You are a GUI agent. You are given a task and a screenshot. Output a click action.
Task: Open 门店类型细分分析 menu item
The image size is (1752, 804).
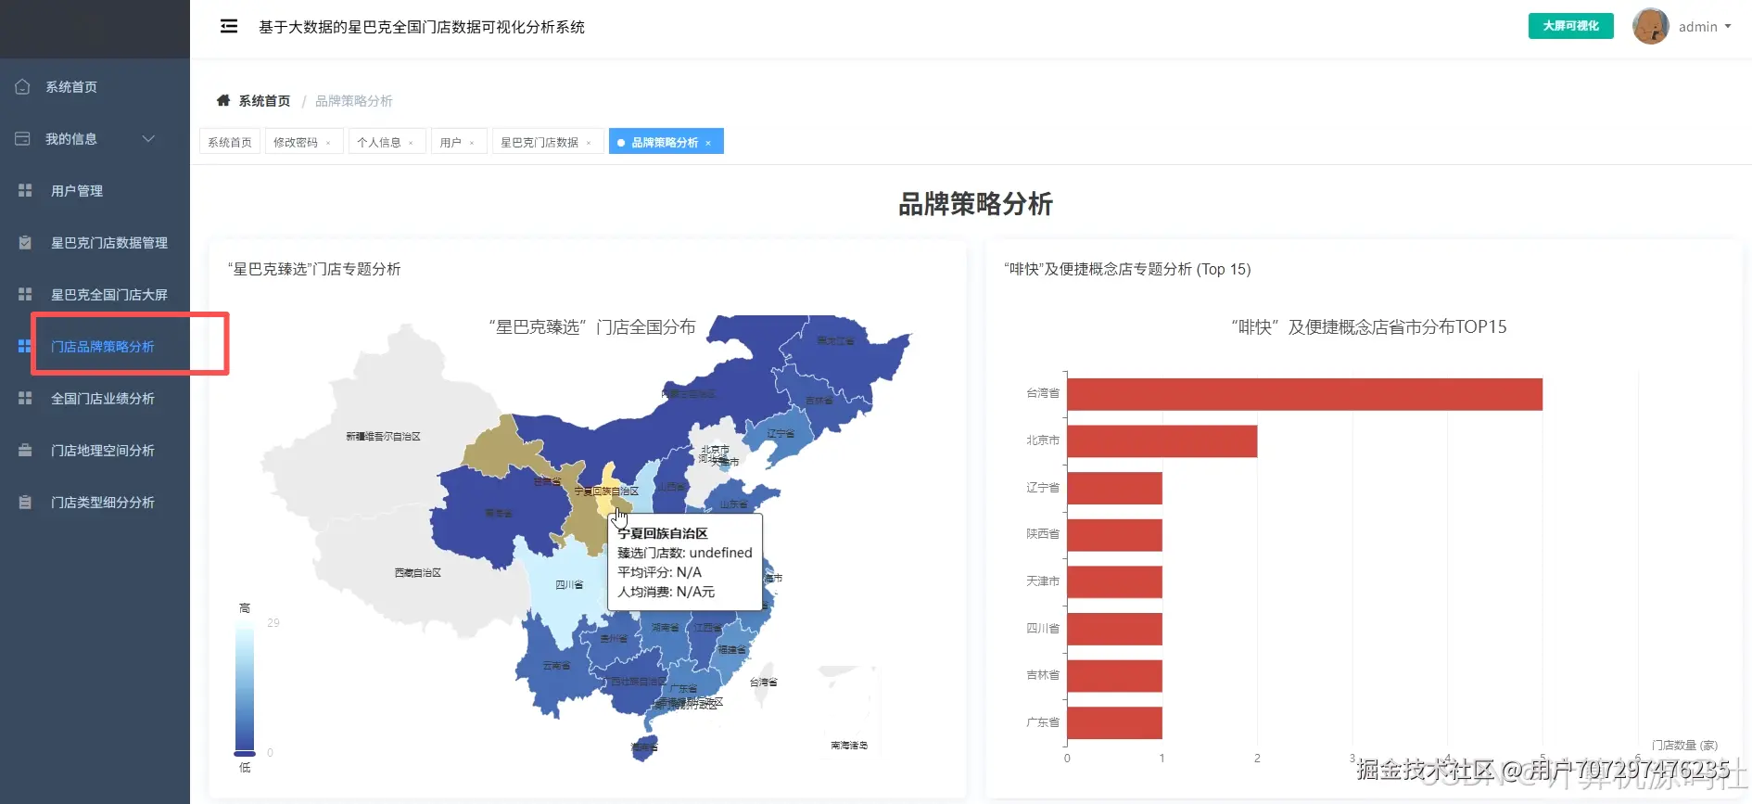[95, 502]
